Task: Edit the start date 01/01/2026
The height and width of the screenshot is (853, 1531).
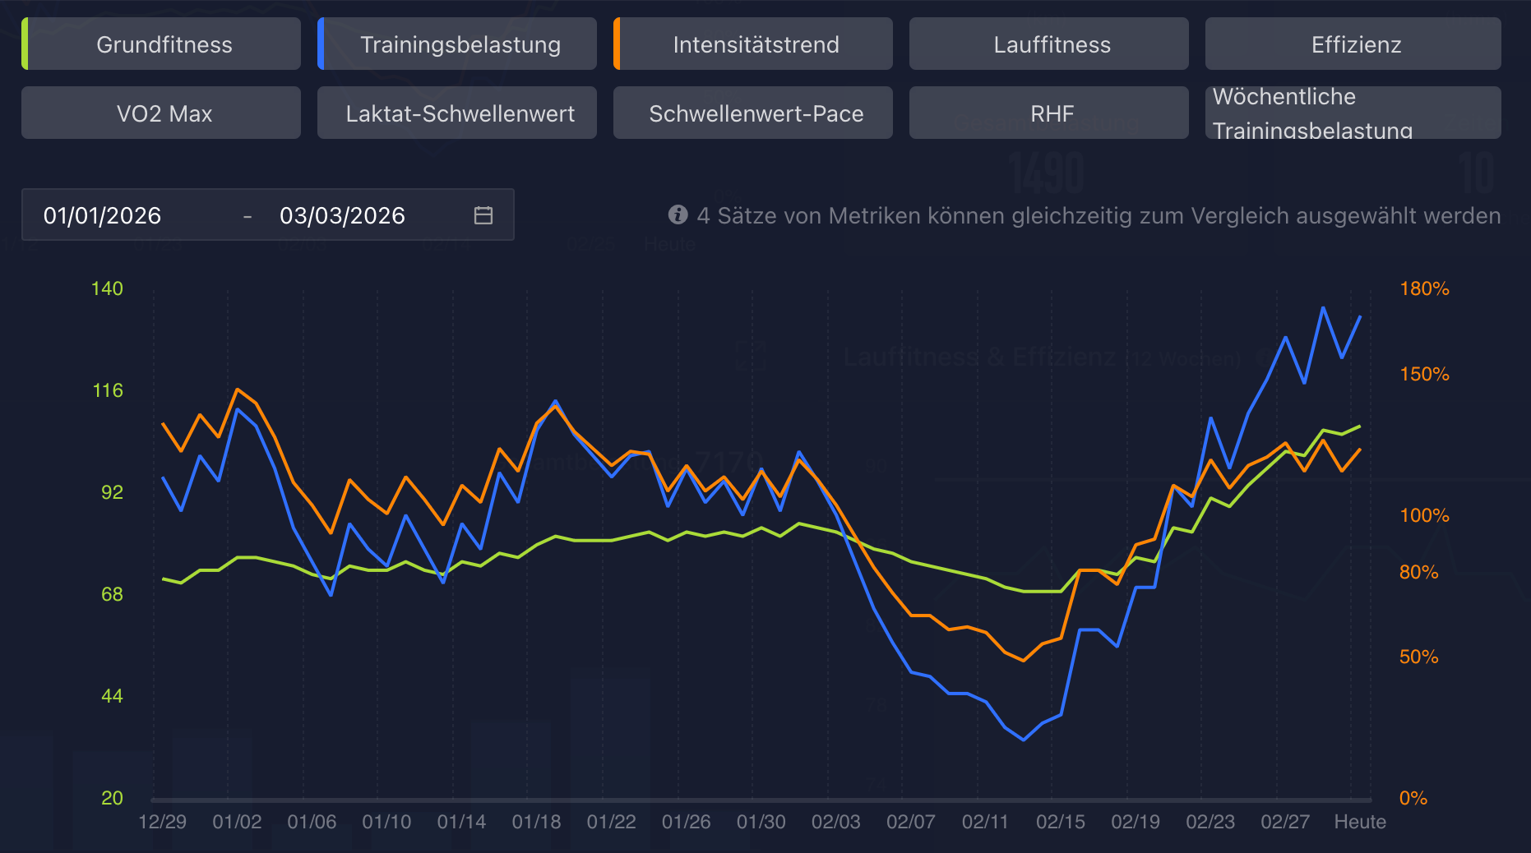Action: pyautogui.click(x=103, y=215)
